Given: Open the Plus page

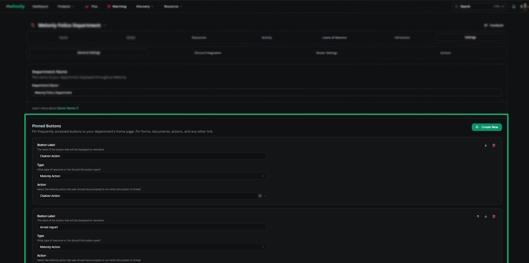Looking at the screenshot, I should pyautogui.click(x=92, y=6).
